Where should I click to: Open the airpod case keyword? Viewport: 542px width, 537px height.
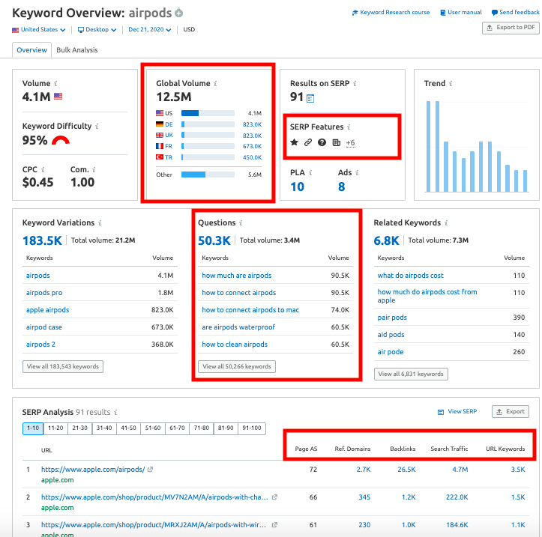coord(44,327)
